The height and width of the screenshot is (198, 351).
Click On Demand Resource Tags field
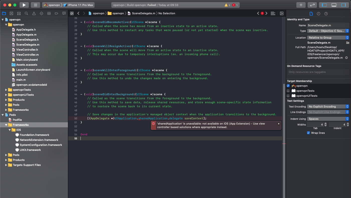click(x=318, y=72)
